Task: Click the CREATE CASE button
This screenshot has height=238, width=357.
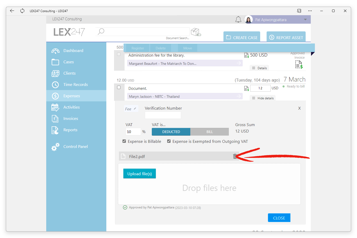Action: point(242,37)
